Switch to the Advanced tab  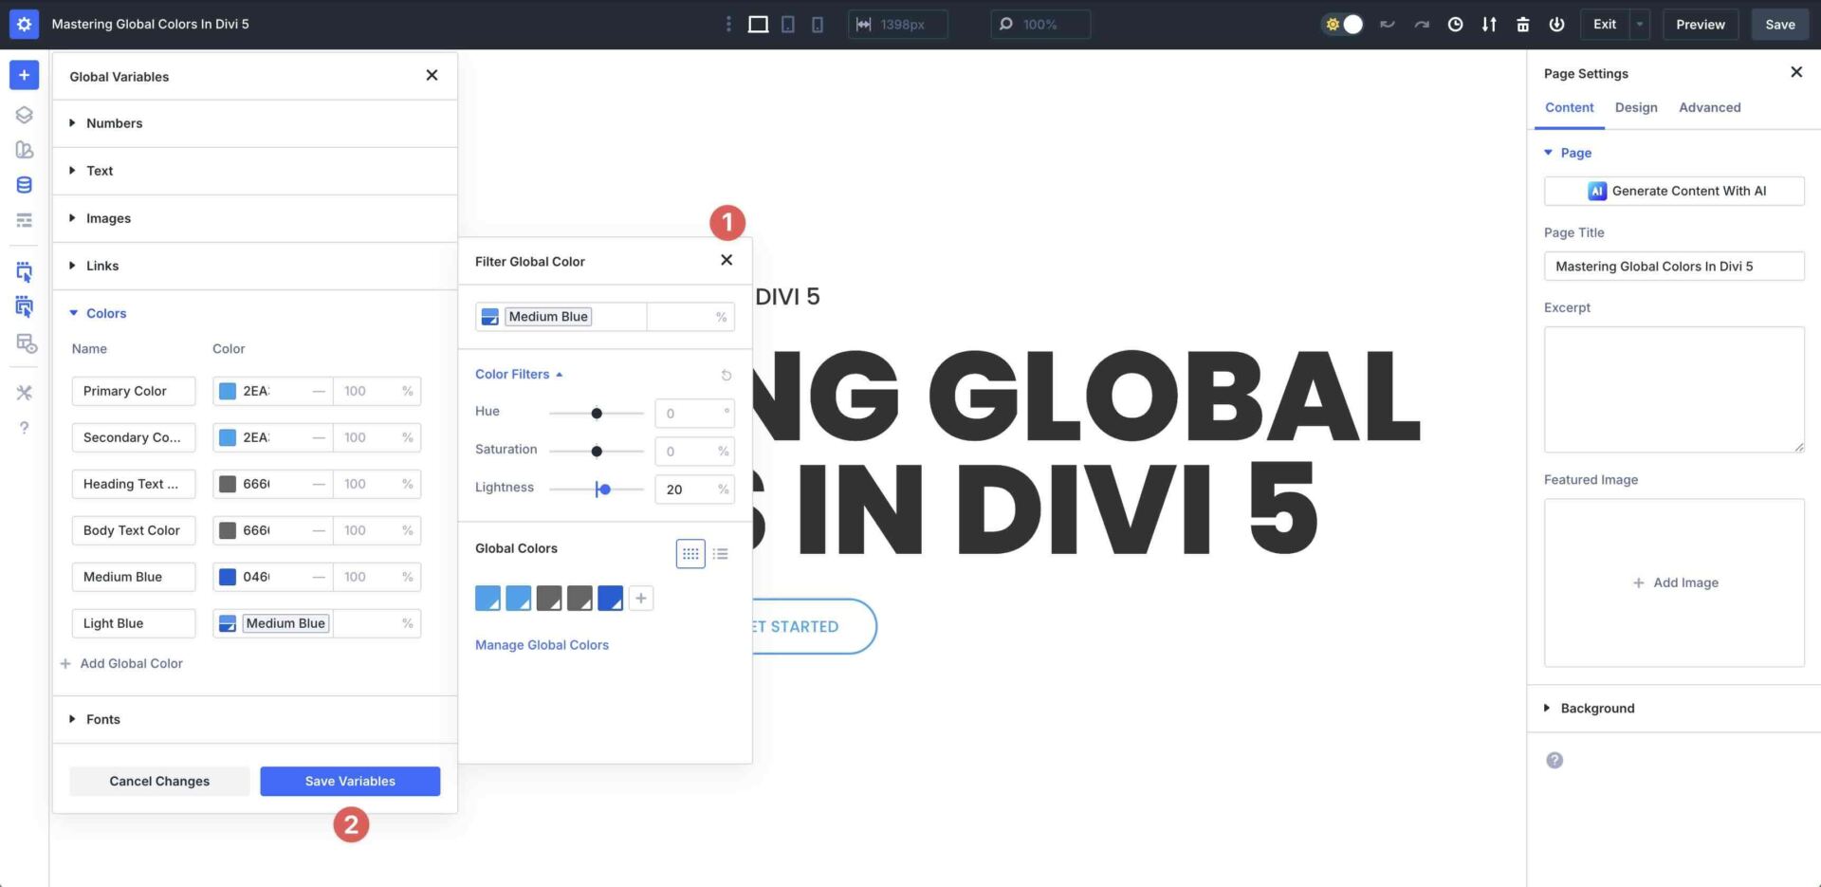click(x=1709, y=107)
